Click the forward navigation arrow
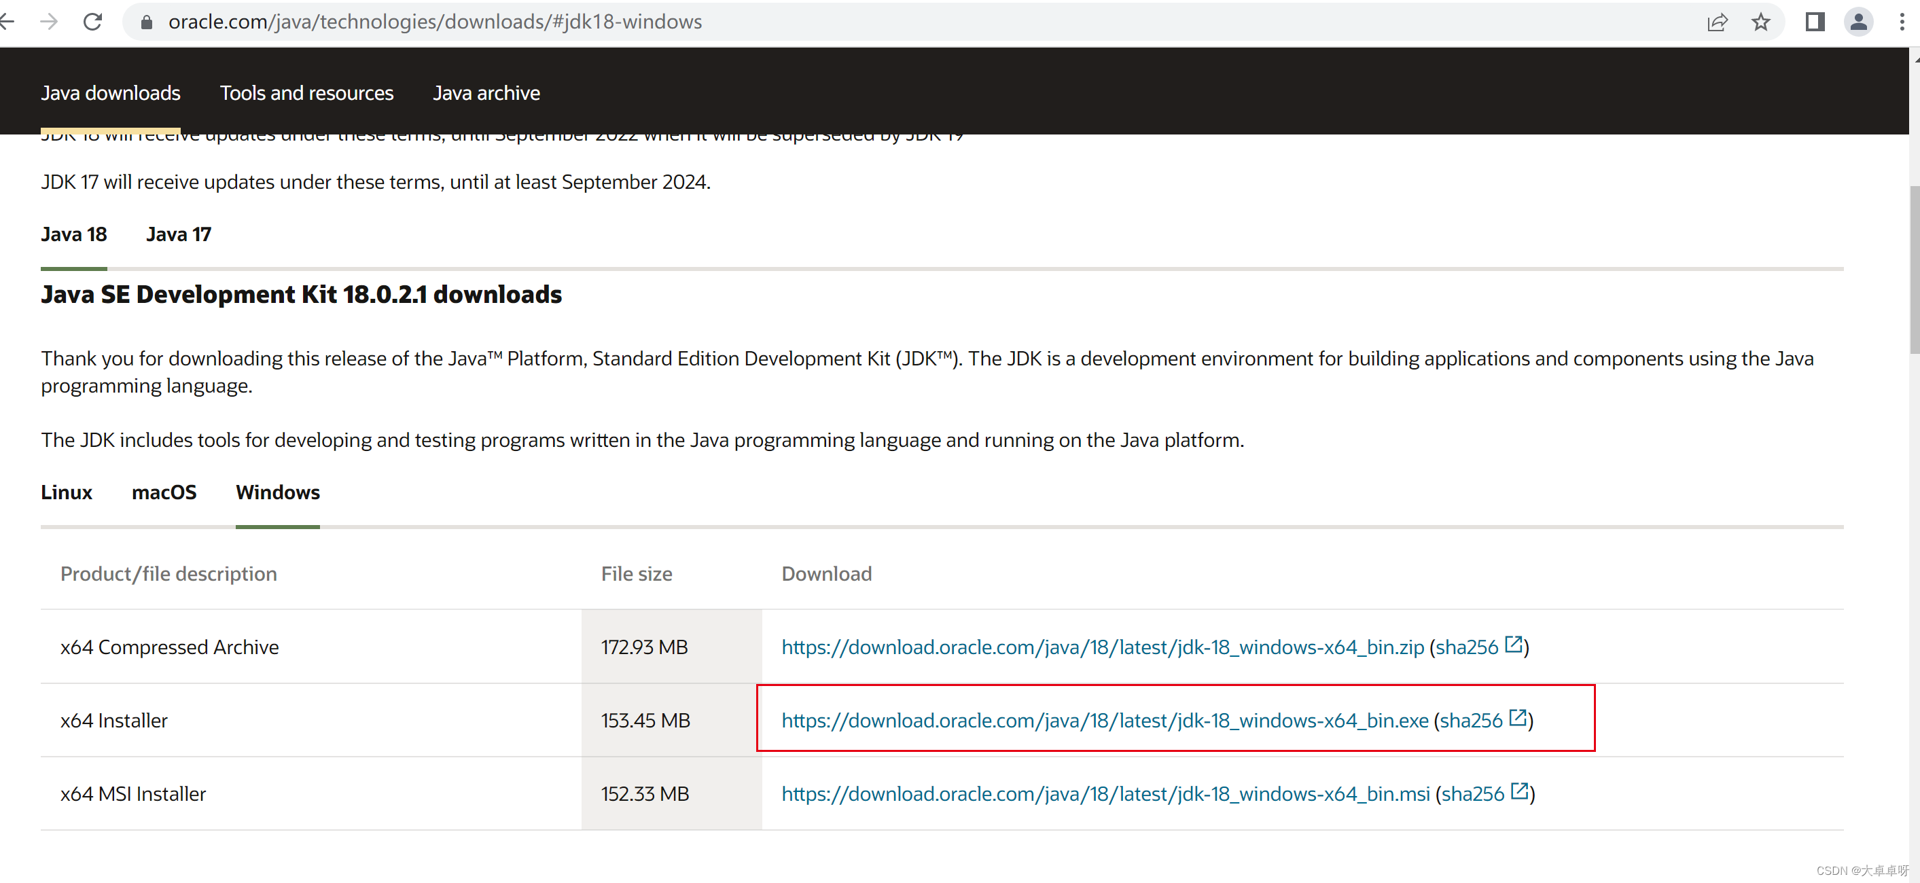 pos(49,22)
